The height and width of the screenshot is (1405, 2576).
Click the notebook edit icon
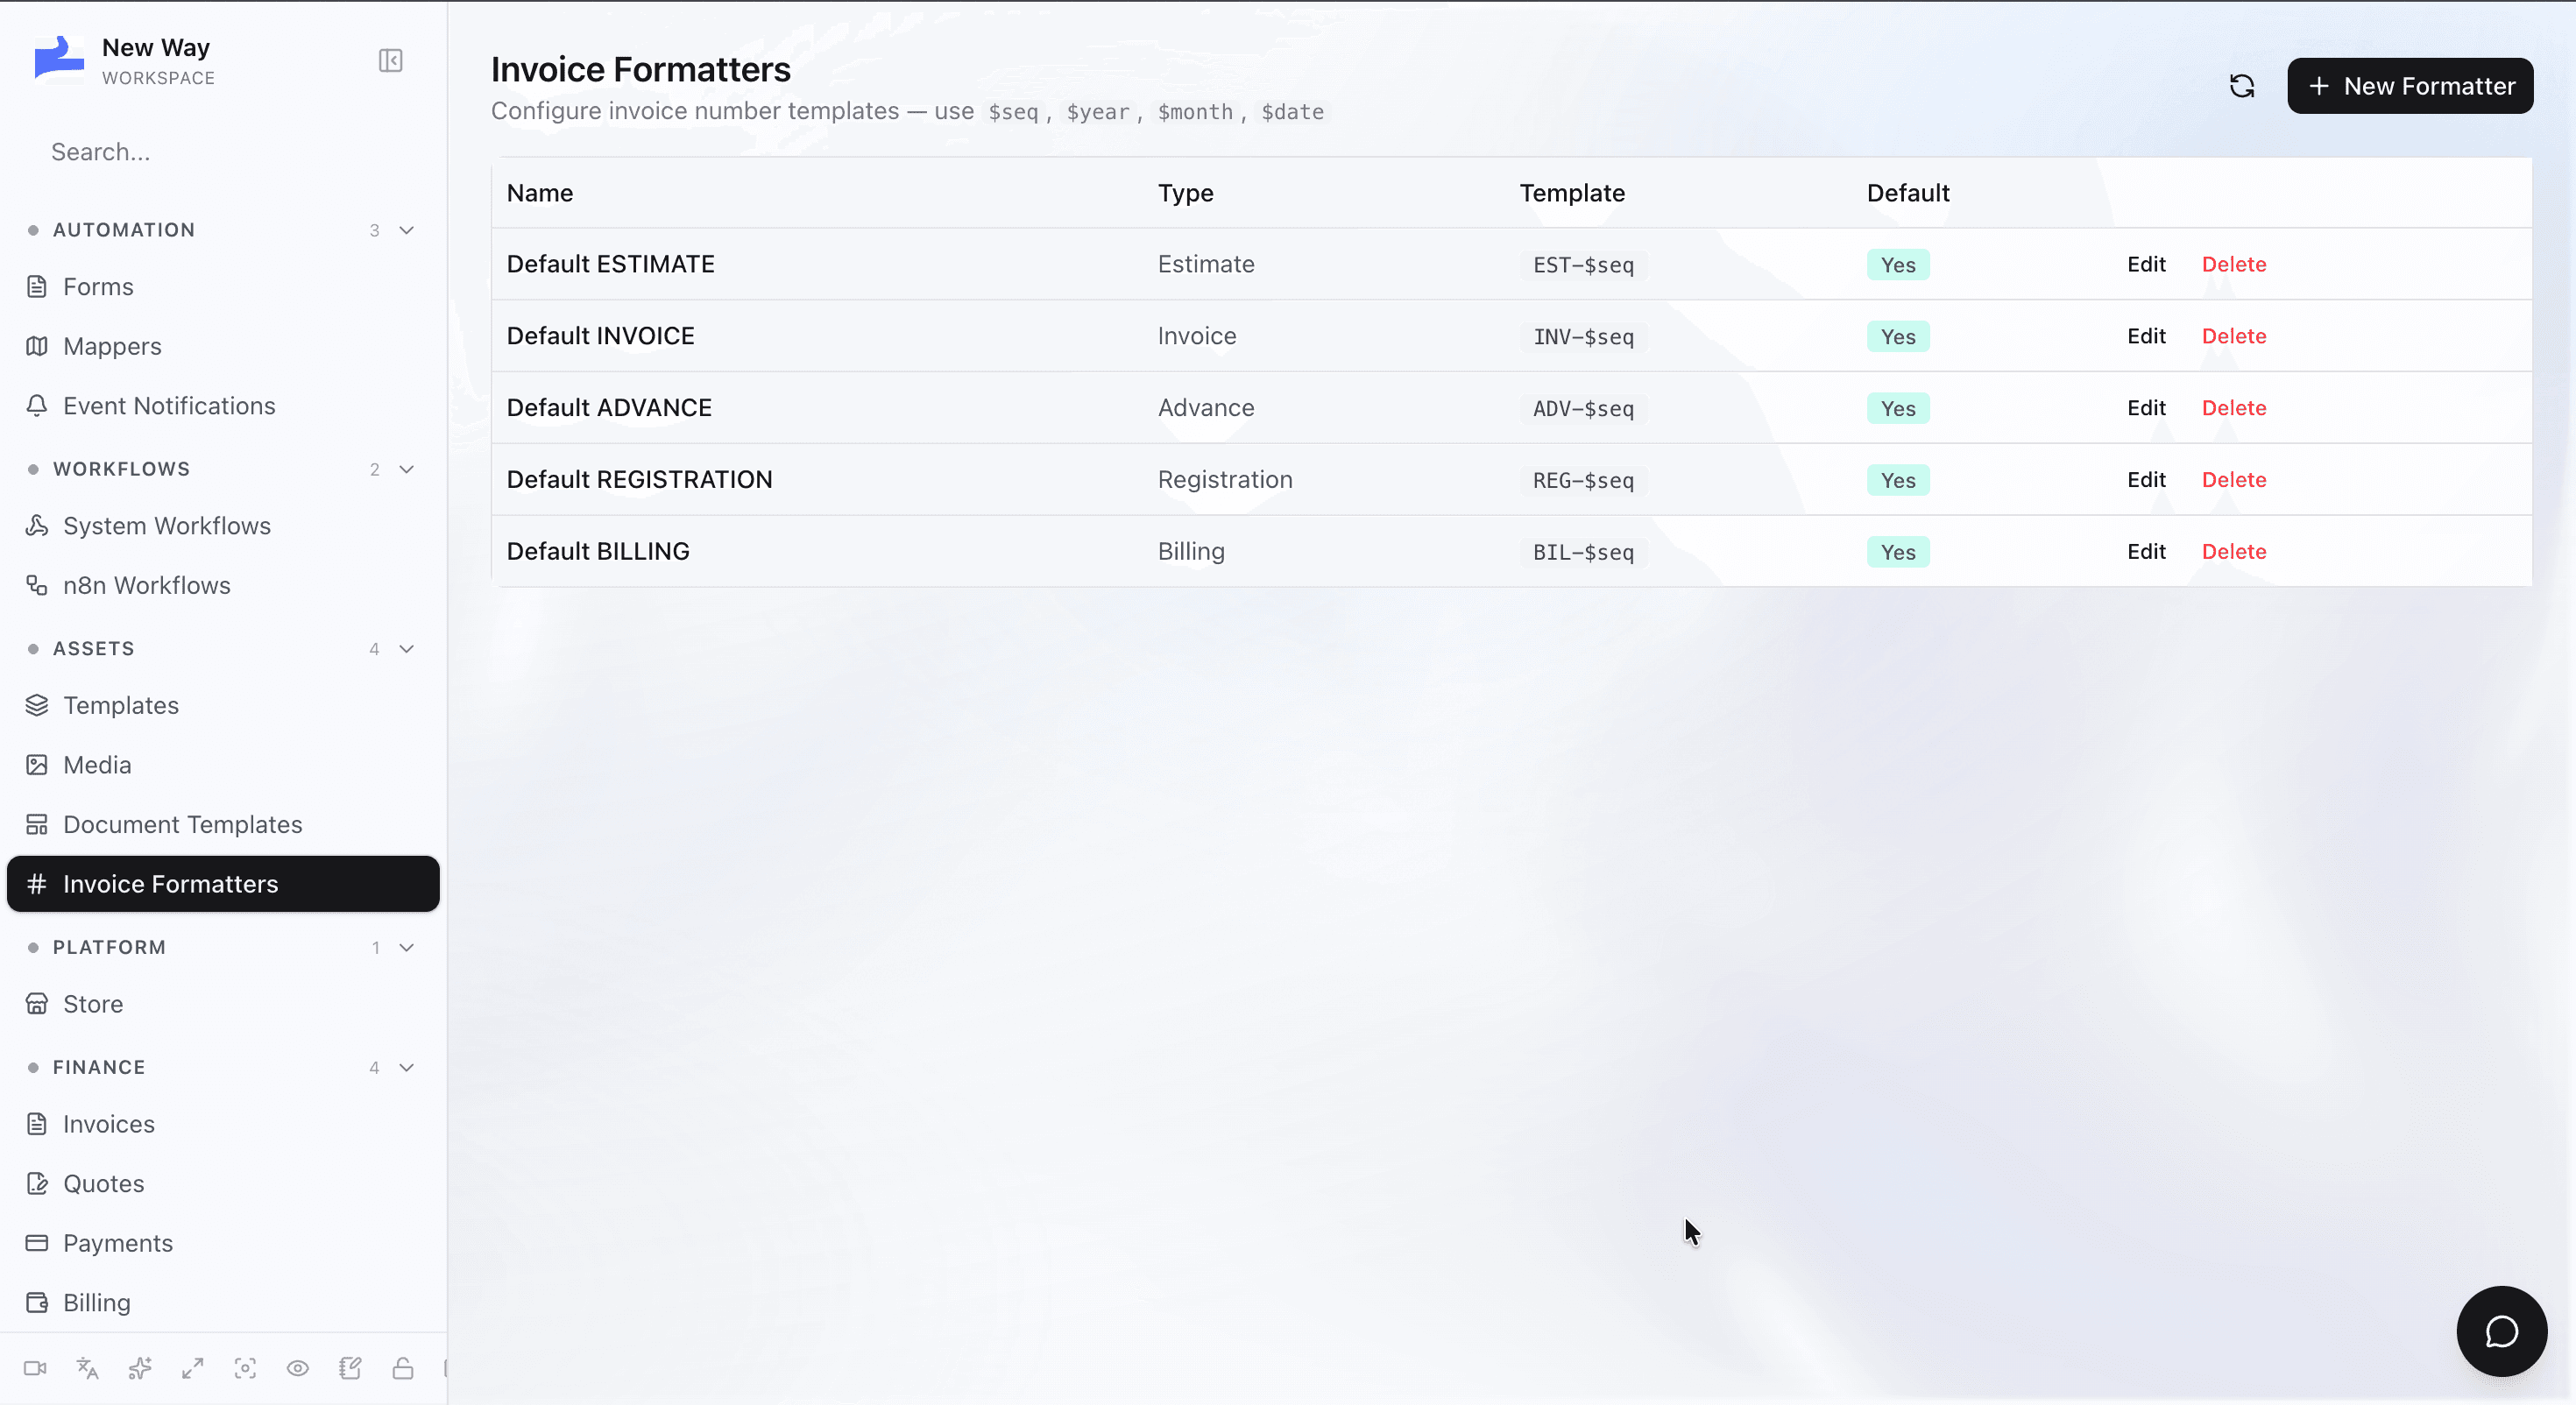pyautogui.click(x=350, y=1368)
